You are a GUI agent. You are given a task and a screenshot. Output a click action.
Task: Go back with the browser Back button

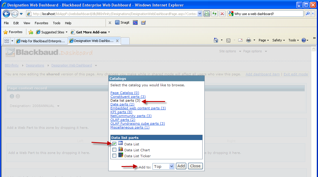pos(6,14)
